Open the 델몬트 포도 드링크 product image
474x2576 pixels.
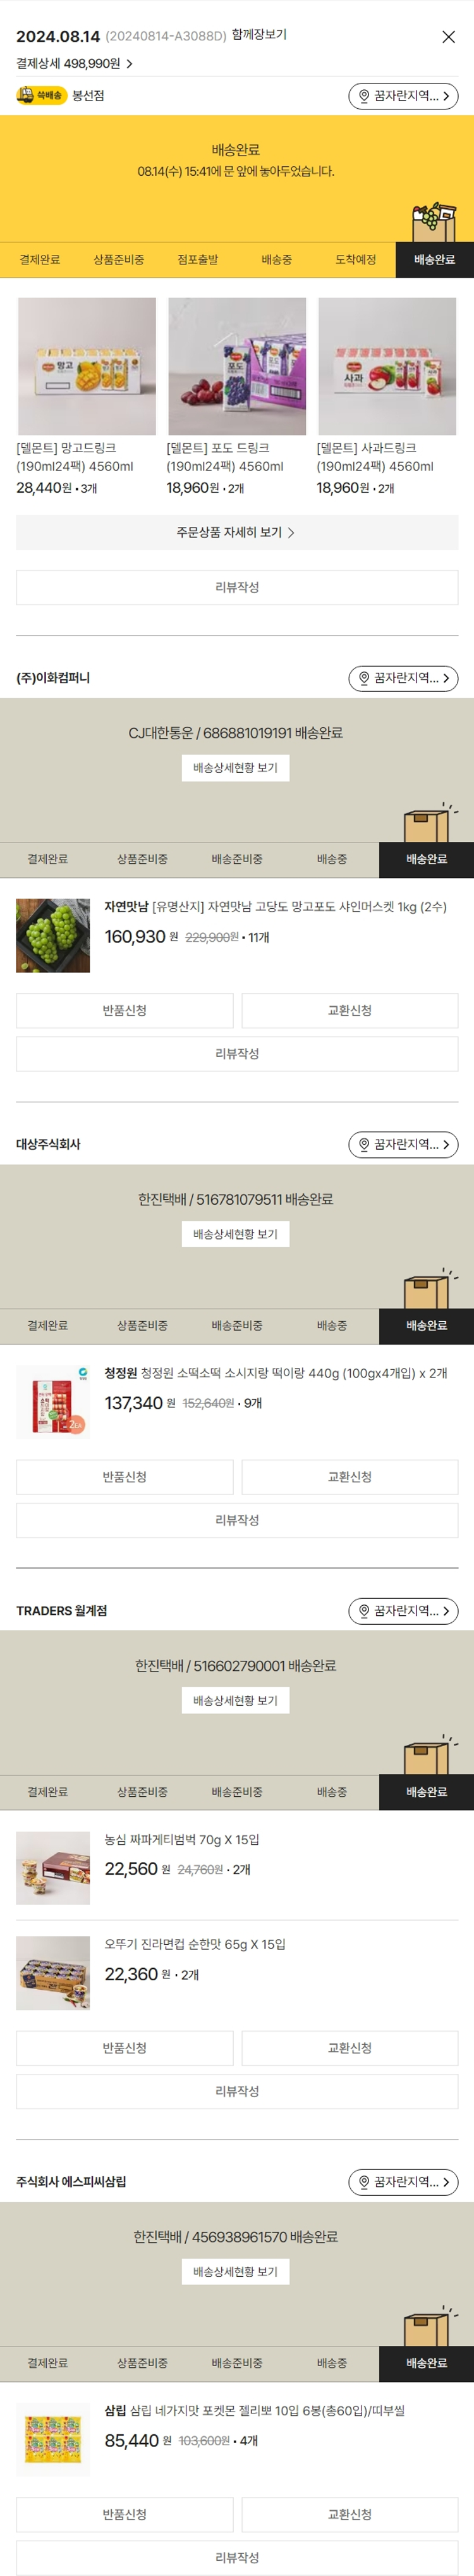pos(237,366)
